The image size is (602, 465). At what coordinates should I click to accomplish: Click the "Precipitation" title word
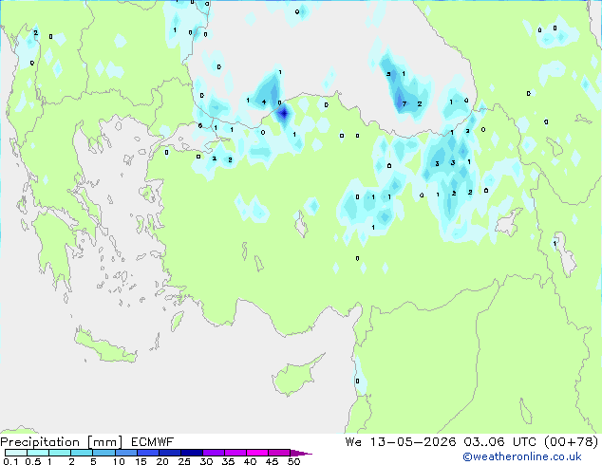click(x=40, y=442)
